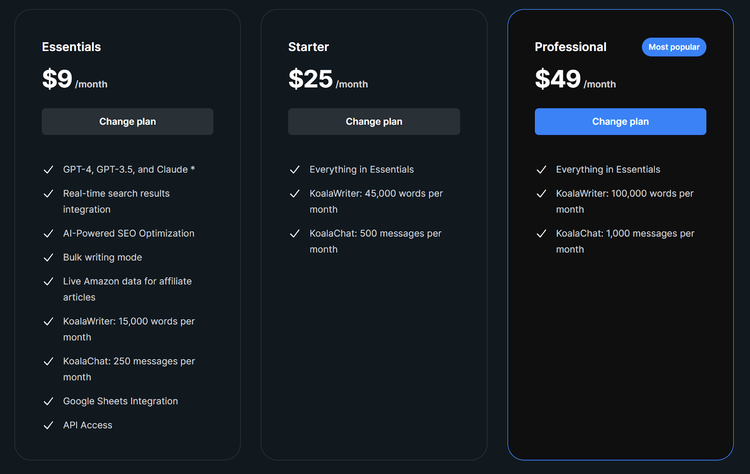Click checkmark next to Real-time search results

click(48, 194)
